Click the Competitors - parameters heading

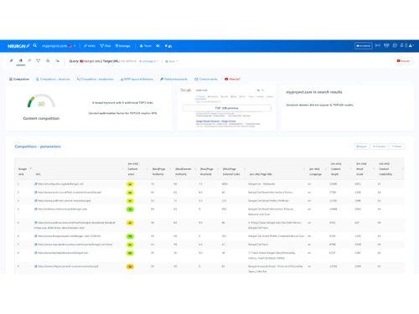[38, 147]
